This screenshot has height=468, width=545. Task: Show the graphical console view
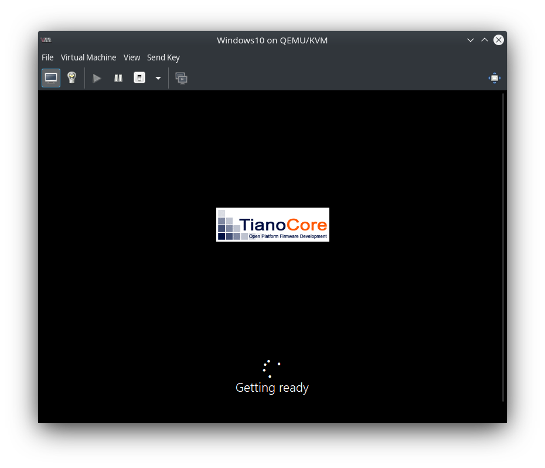coord(51,78)
